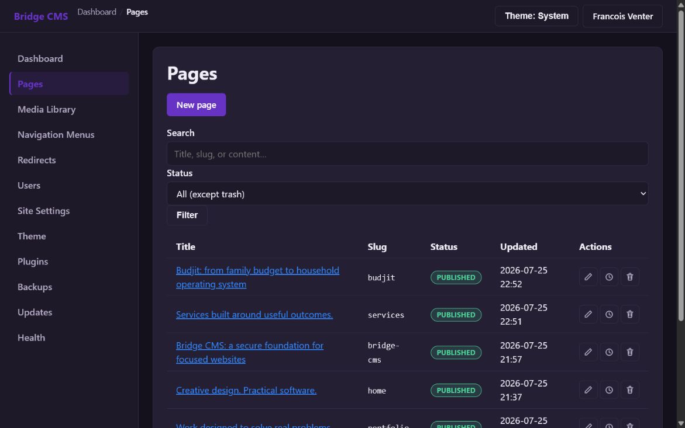Edit the services page with pencil icon

coord(588,314)
